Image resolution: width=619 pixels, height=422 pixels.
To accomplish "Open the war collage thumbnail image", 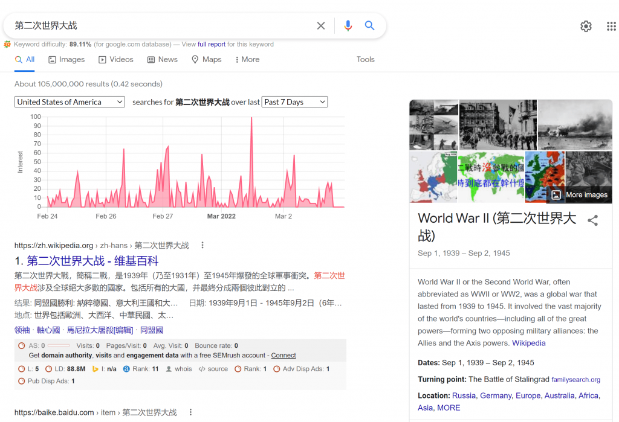I will [434, 125].
